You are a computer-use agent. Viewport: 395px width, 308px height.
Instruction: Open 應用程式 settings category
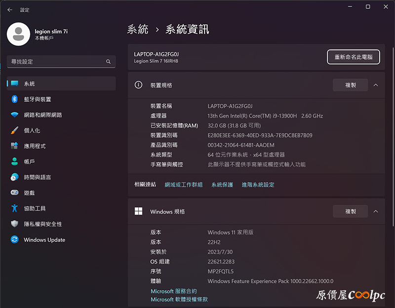pyautogui.click(x=61, y=146)
